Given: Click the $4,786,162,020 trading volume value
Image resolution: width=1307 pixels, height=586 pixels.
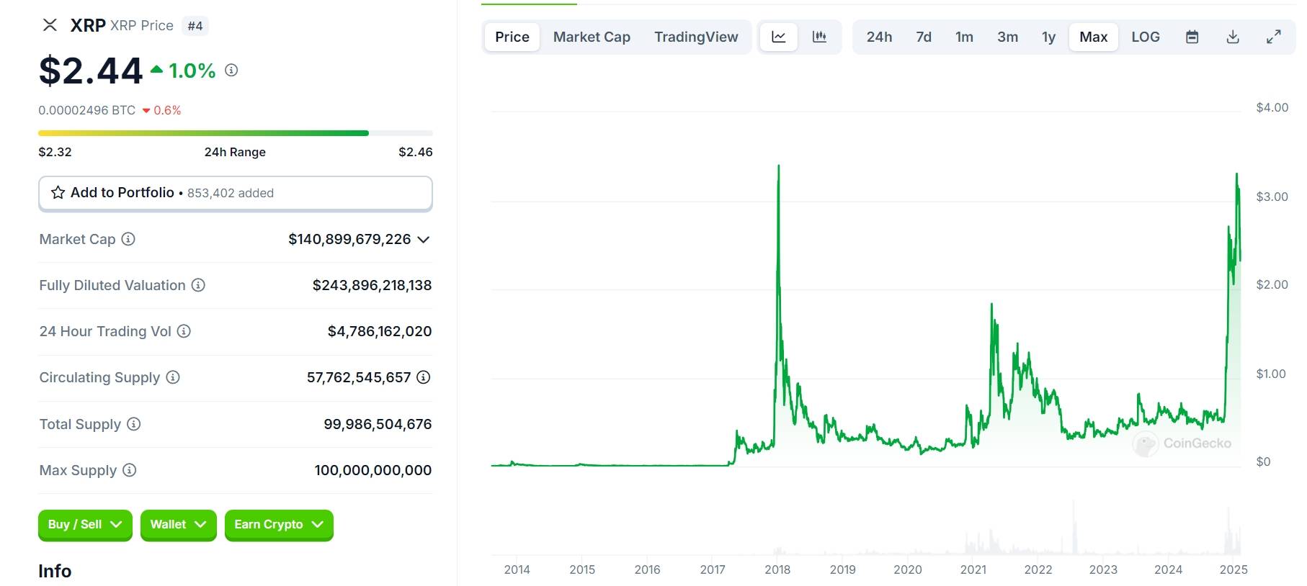Looking at the screenshot, I should [x=380, y=331].
